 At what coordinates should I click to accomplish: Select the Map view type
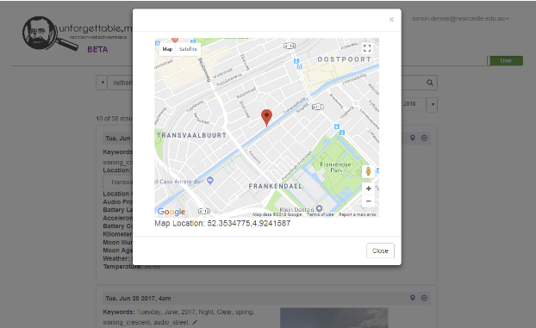[167, 49]
